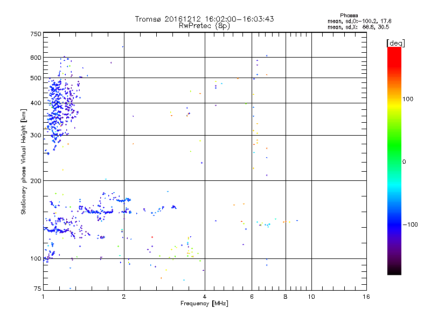Viewport: 431px width, 323px height.
Task: Click the 'Stationary phase Virtual Height [km]' label
Action: click(x=23, y=162)
